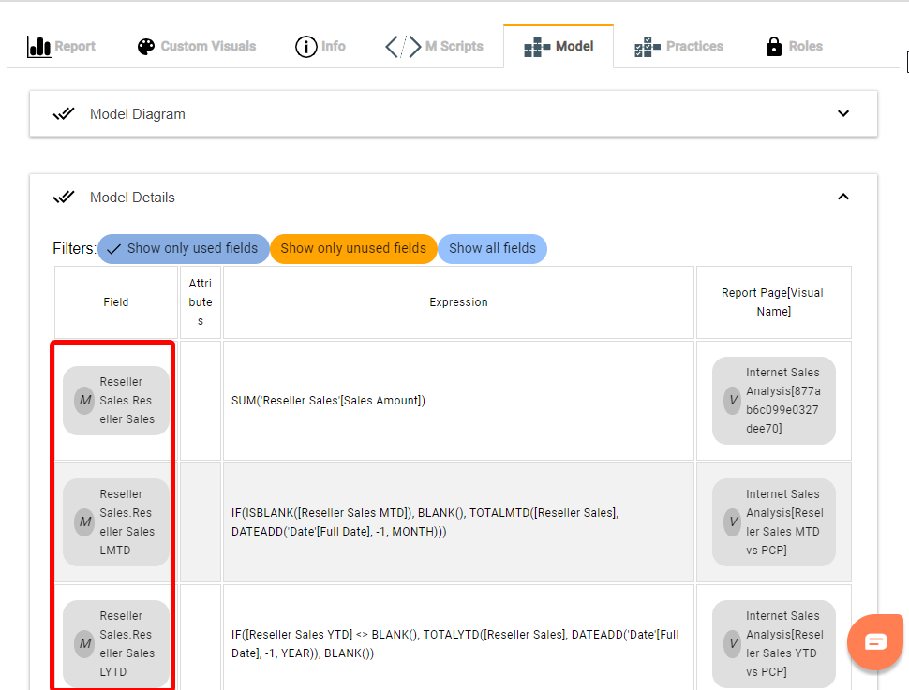Expand the Model Diagram panel chevron

coord(843,113)
